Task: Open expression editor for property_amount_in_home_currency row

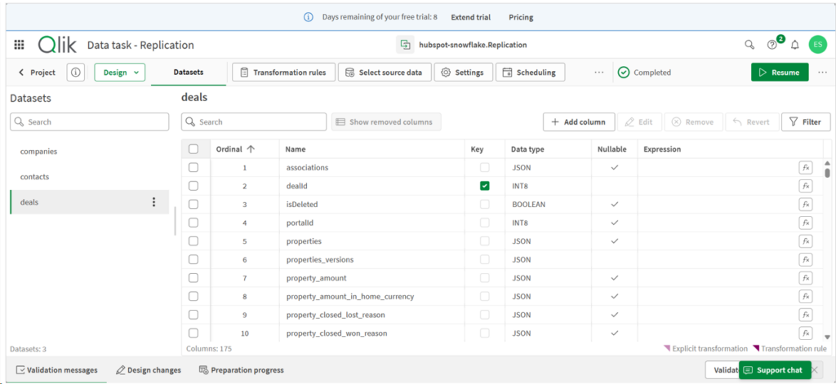Action: tap(805, 296)
